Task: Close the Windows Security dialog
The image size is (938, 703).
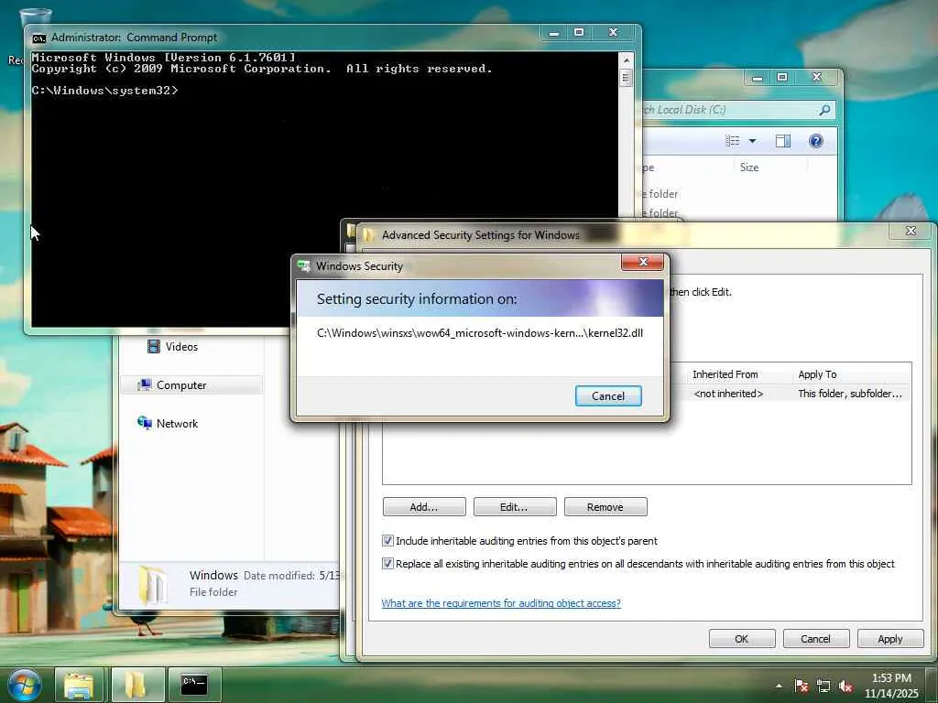Action: tap(642, 262)
